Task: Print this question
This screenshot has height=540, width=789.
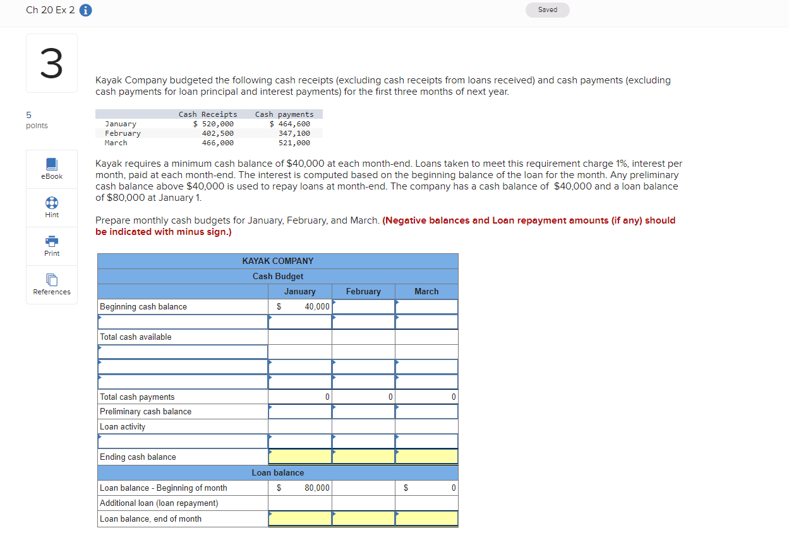Action: point(52,246)
